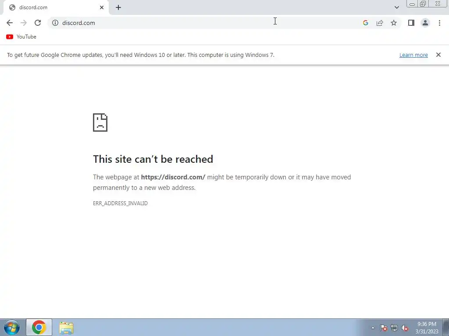Click the sad page error icon
Screen dimensions: 449x336
point(100,122)
